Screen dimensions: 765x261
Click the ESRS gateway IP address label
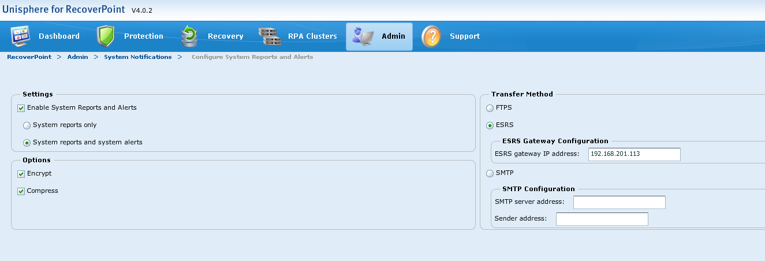[537, 154]
